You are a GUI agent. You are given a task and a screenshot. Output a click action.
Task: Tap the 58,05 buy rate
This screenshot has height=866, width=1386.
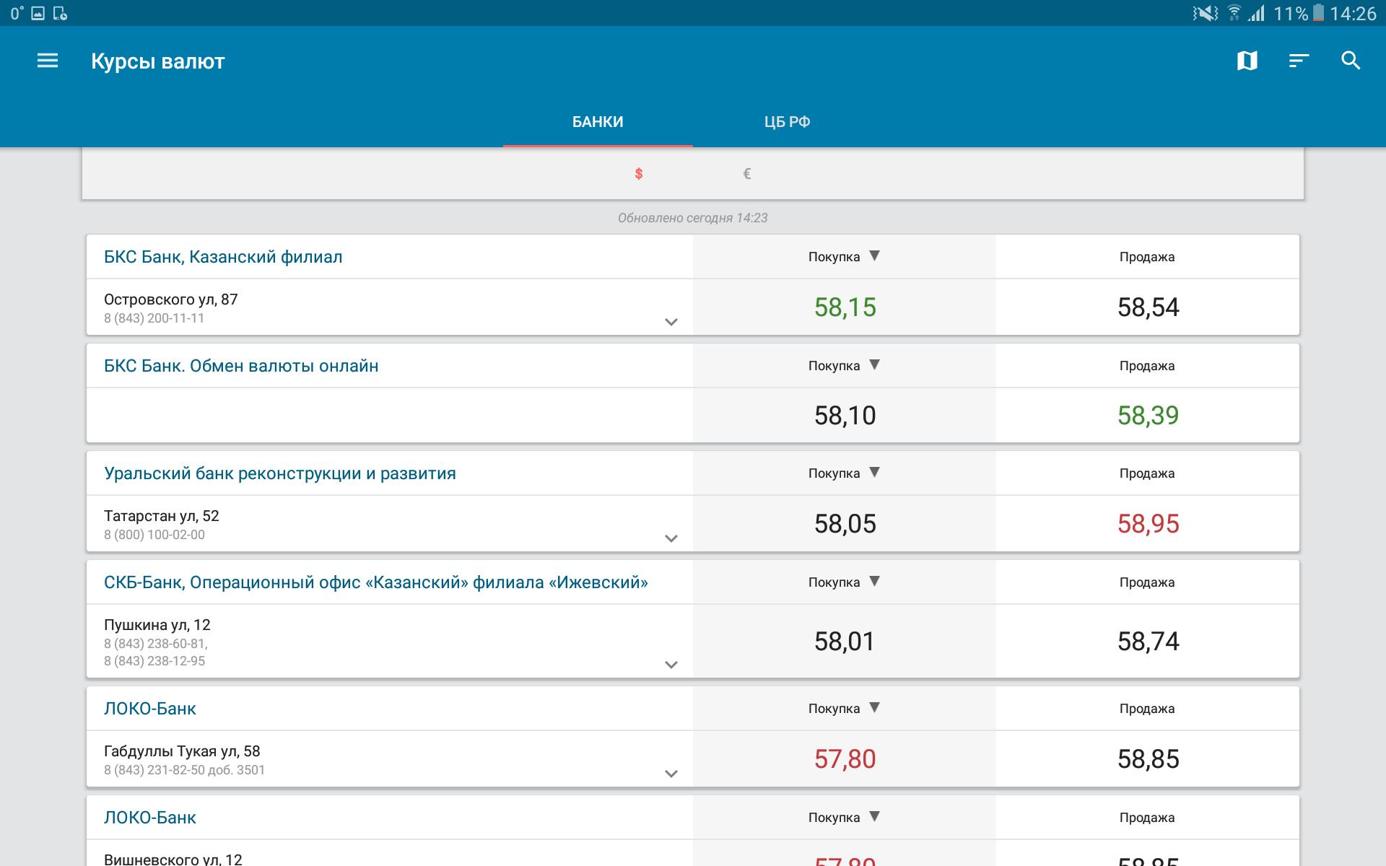(x=845, y=524)
